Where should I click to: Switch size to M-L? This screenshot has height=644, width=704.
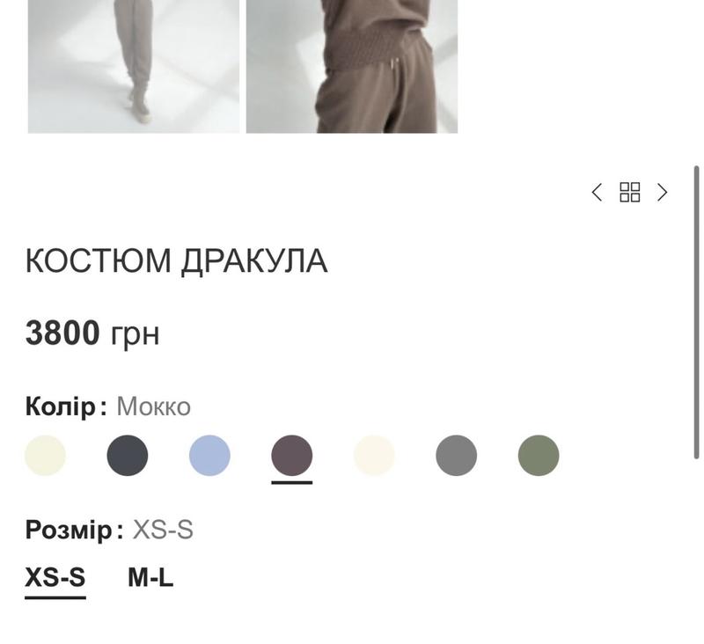point(150,578)
